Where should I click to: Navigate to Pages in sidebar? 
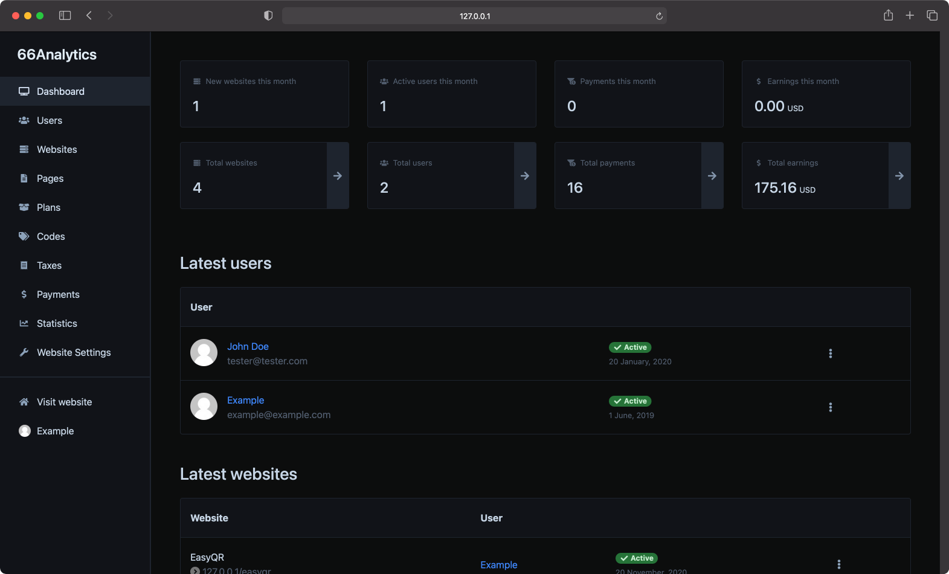pos(75,178)
